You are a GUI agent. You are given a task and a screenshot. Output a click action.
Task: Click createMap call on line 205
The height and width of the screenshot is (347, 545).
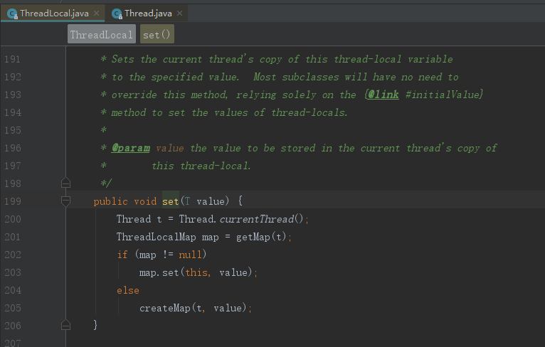point(165,308)
